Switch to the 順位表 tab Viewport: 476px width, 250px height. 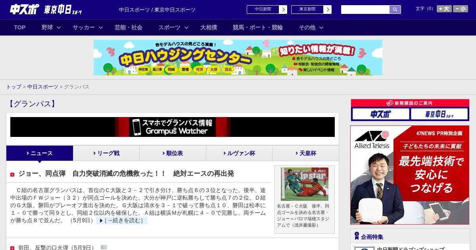(x=173, y=153)
